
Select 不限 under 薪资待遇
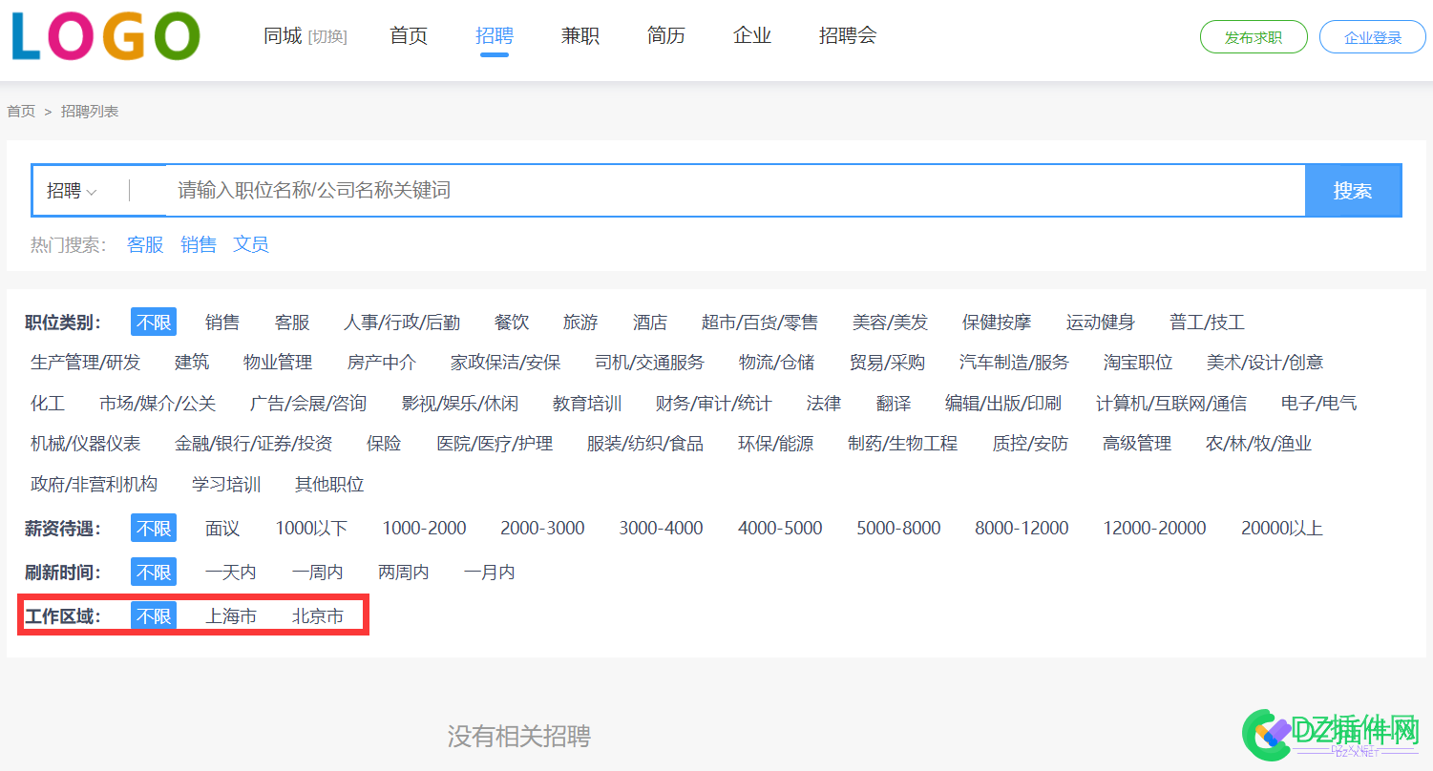(154, 529)
